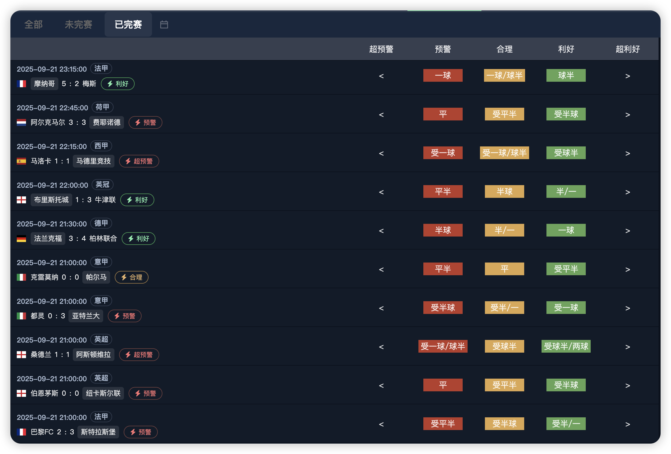The image size is (671, 454).
Task: Click 法甲 league tag in first row
Action: pos(101,68)
